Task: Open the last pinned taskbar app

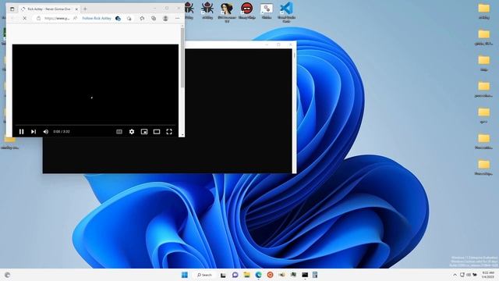Action: pos(315,275)
